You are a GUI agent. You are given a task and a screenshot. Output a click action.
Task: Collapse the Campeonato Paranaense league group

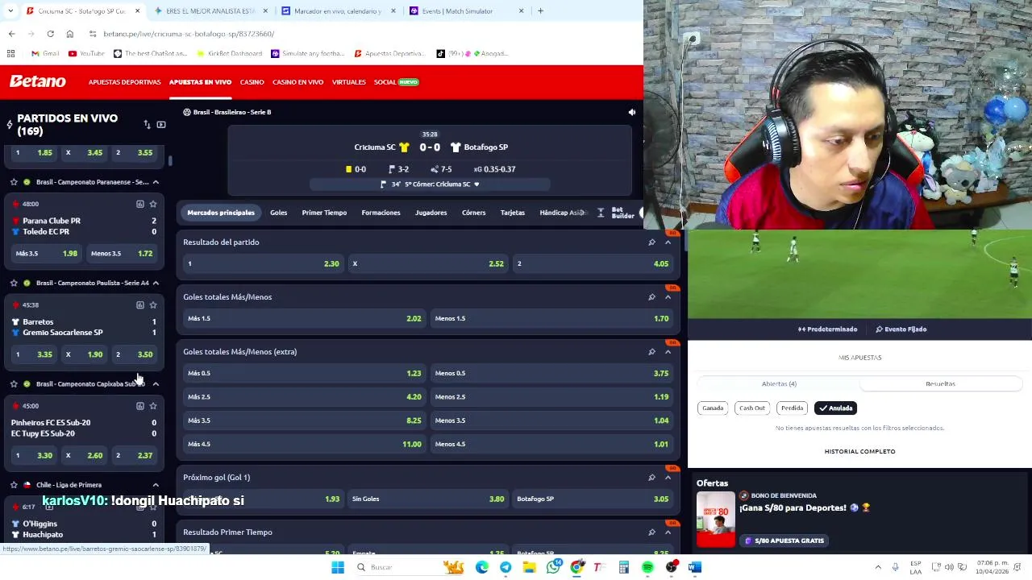[x=156, y=182]
